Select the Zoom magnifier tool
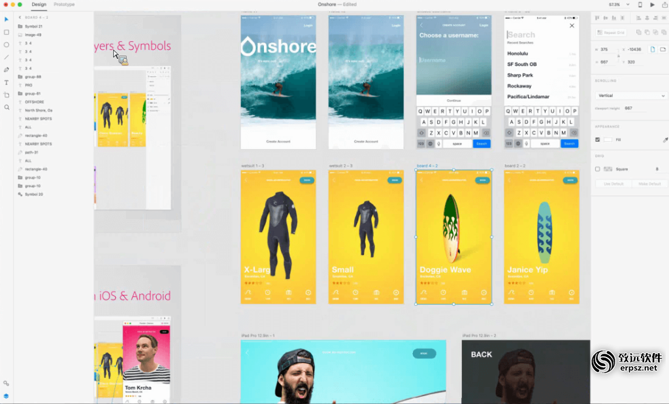669x404 pixels. coord(7,108)
